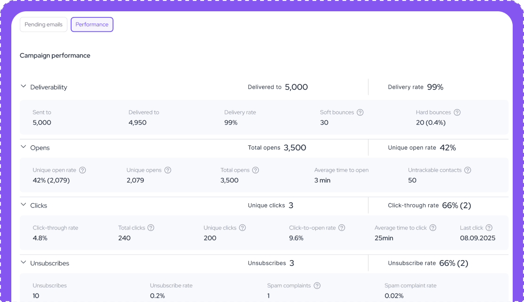This screenshot has height=302, width=524.
Task: Click help icon next to Last click
Action: point(489,228)
